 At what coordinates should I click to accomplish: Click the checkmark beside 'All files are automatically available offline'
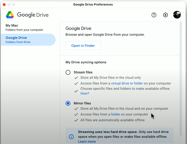click(x=76, y=120)
